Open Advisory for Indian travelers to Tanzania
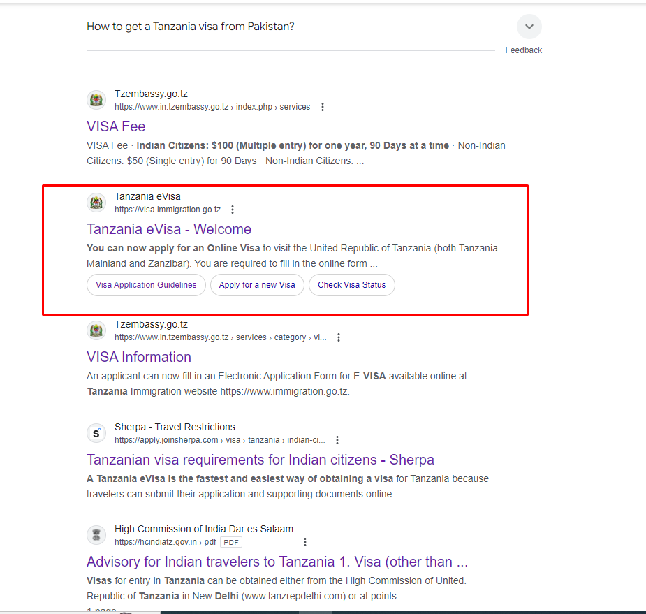 (277, 561)
